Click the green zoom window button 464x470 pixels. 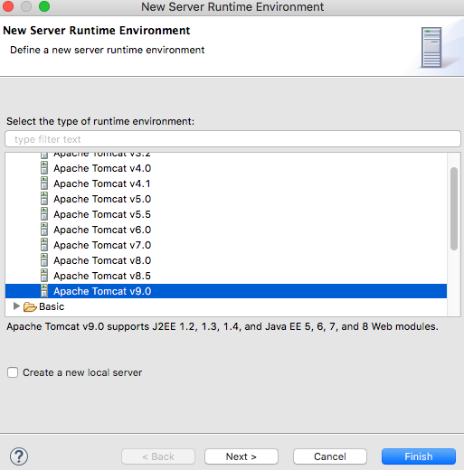click(x=44, y=6)
